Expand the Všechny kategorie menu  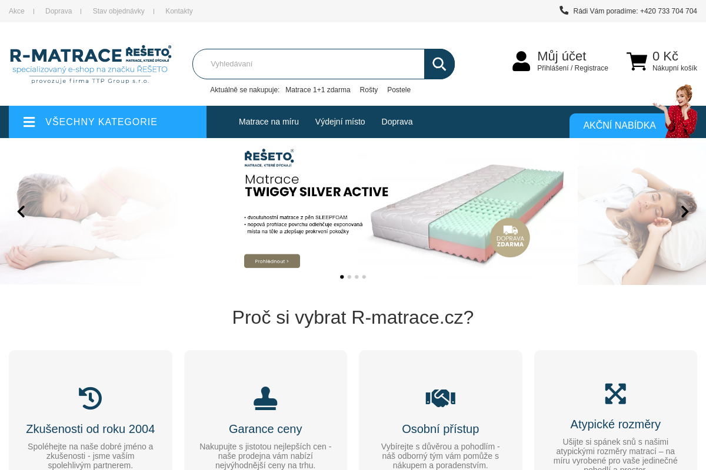[x=108, y=122]
